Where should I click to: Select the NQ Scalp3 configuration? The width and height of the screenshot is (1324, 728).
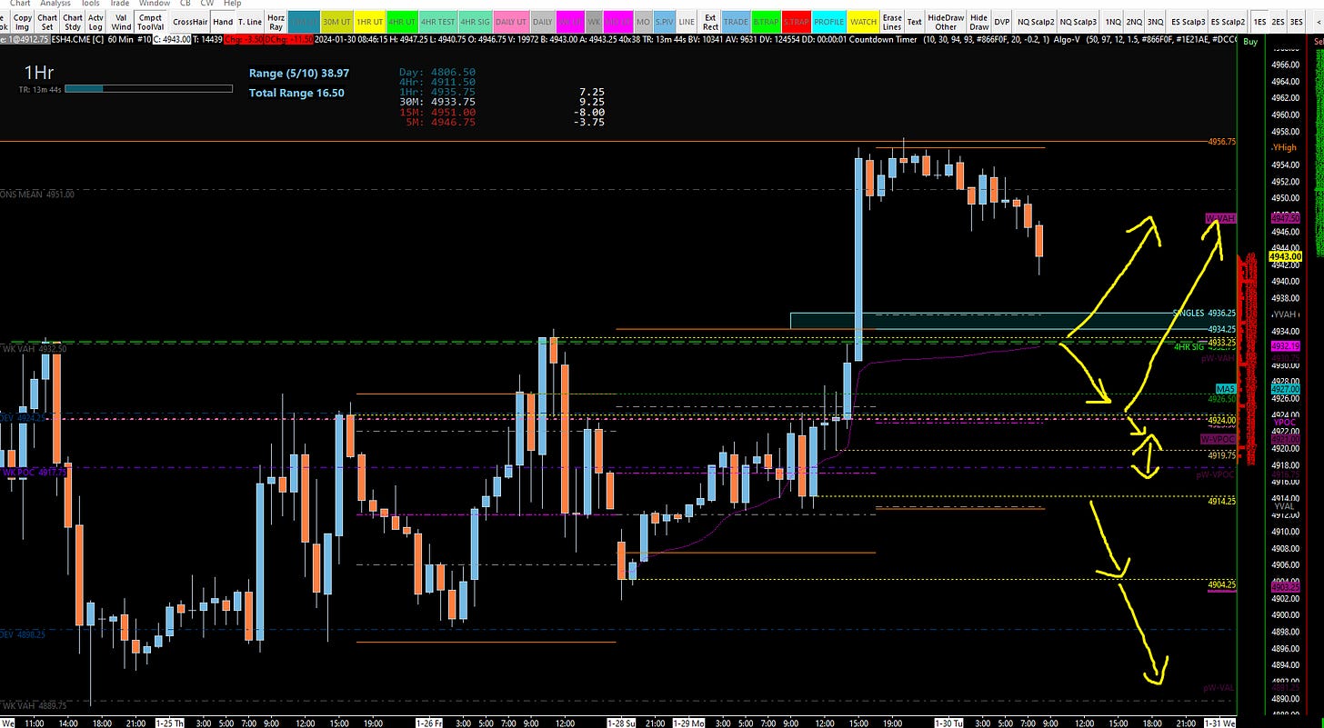[x=1079, y=22]
